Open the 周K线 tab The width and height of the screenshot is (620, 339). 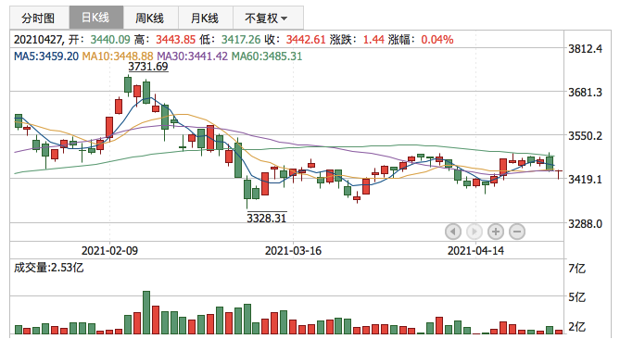[151, 18]
